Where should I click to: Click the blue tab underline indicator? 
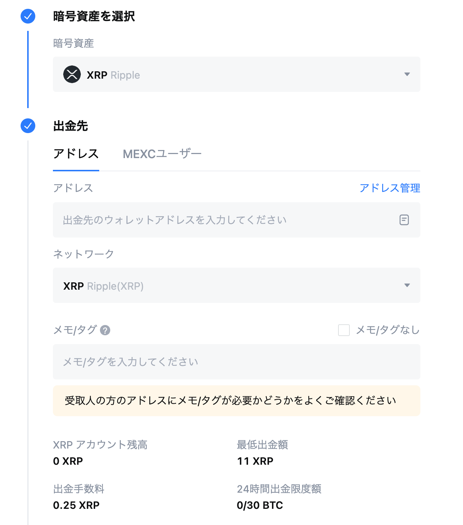tap(76, 170)
